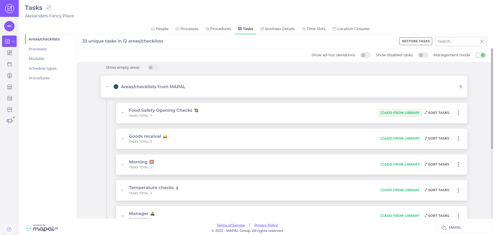Turn off Management mode switch
The width and height of the screenshot is (498, 235).
point(480,55)
